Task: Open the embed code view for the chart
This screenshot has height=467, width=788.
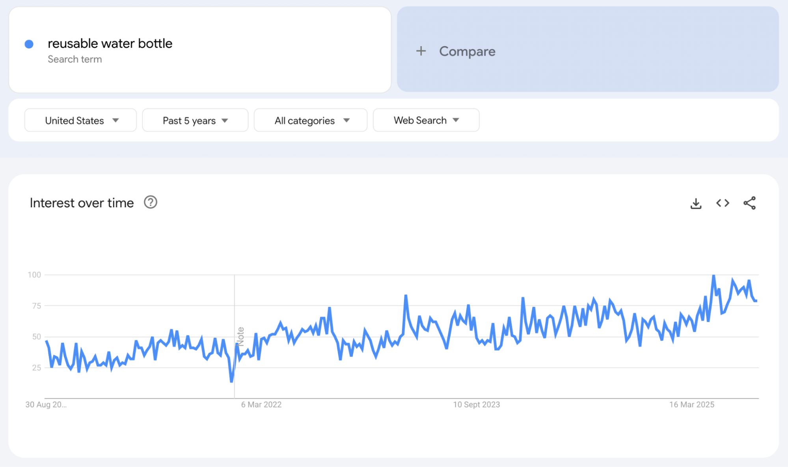Action: click(723, 203)
